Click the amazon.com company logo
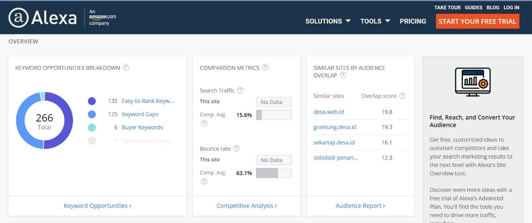 tap(103, 18)
